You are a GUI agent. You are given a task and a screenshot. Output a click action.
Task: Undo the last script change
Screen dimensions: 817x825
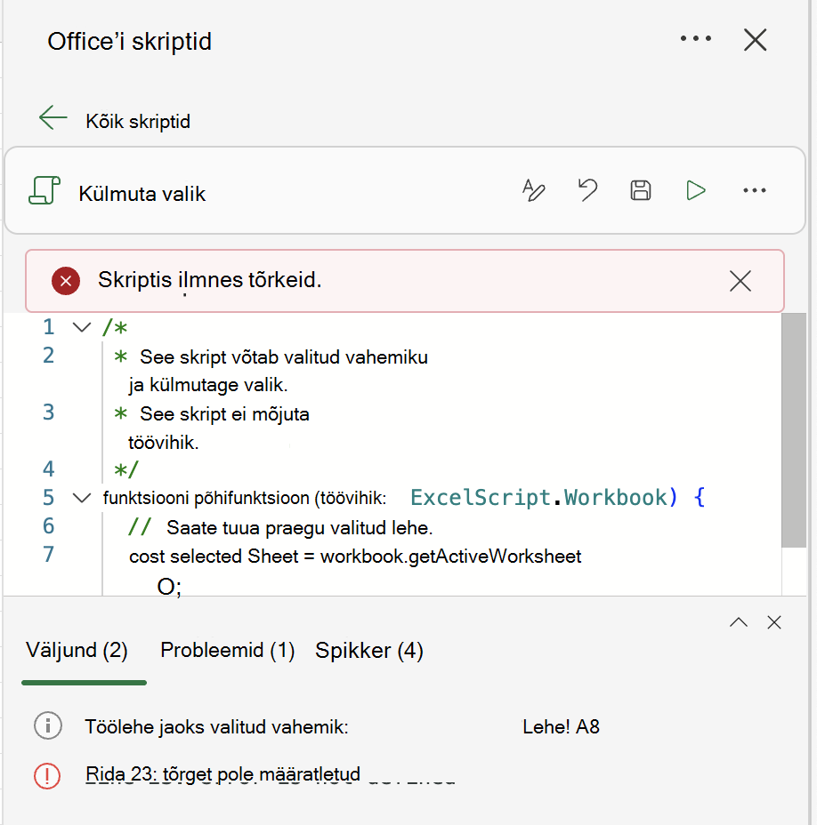click(x=587, y=190)
